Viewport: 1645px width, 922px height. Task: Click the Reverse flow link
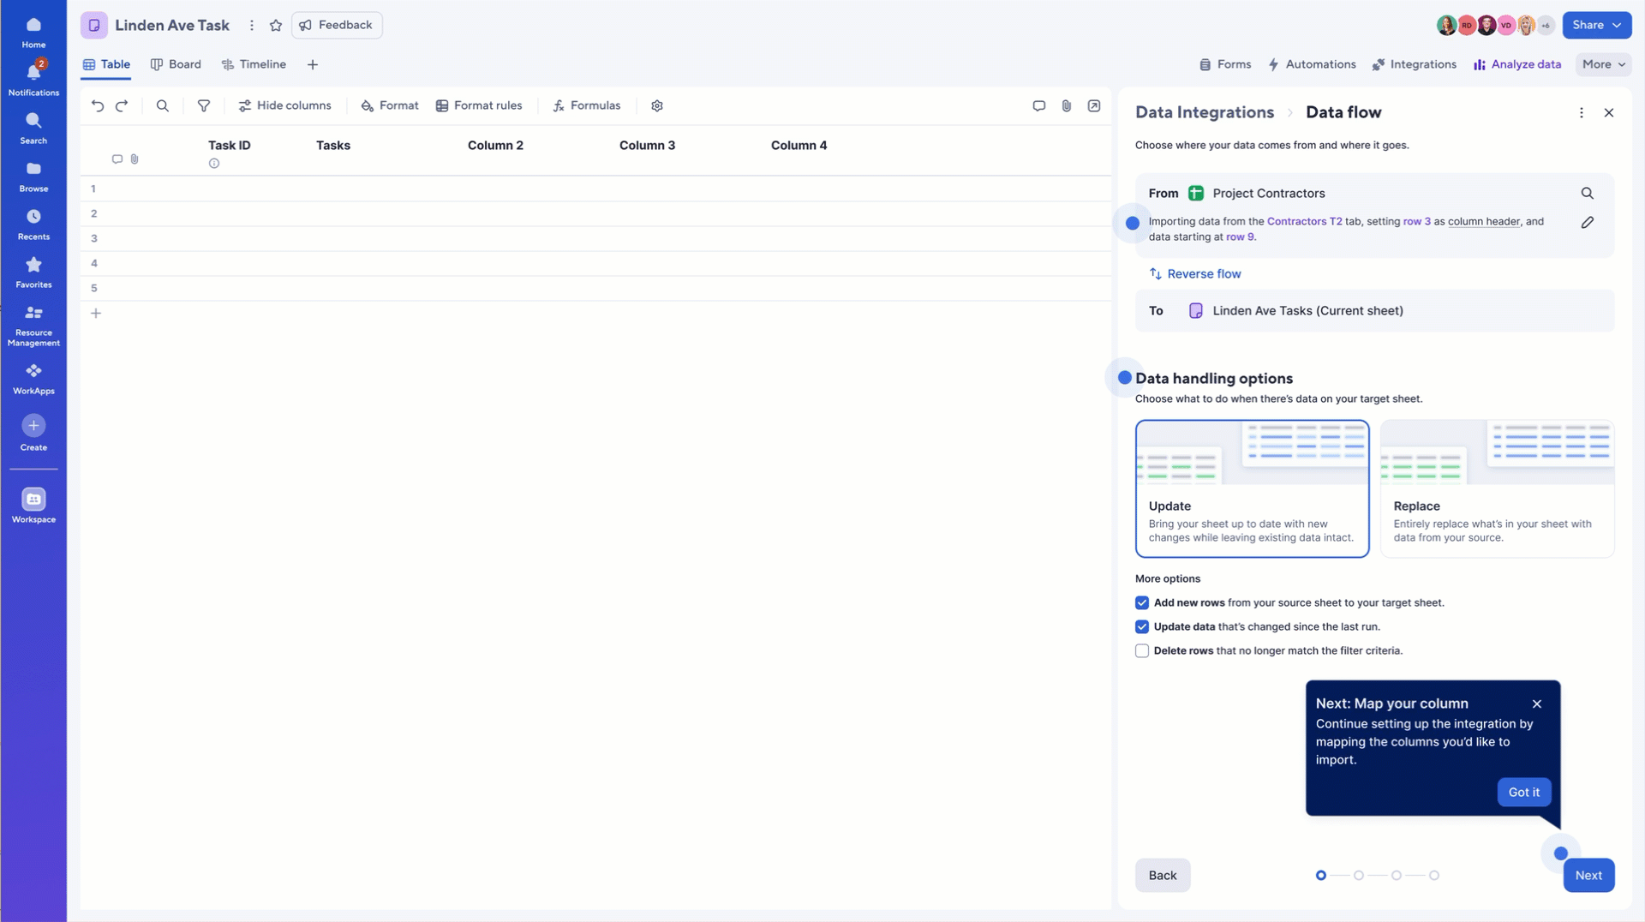(1194, 274)
